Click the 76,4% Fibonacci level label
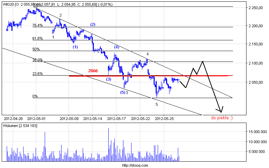 pos(38,26)
